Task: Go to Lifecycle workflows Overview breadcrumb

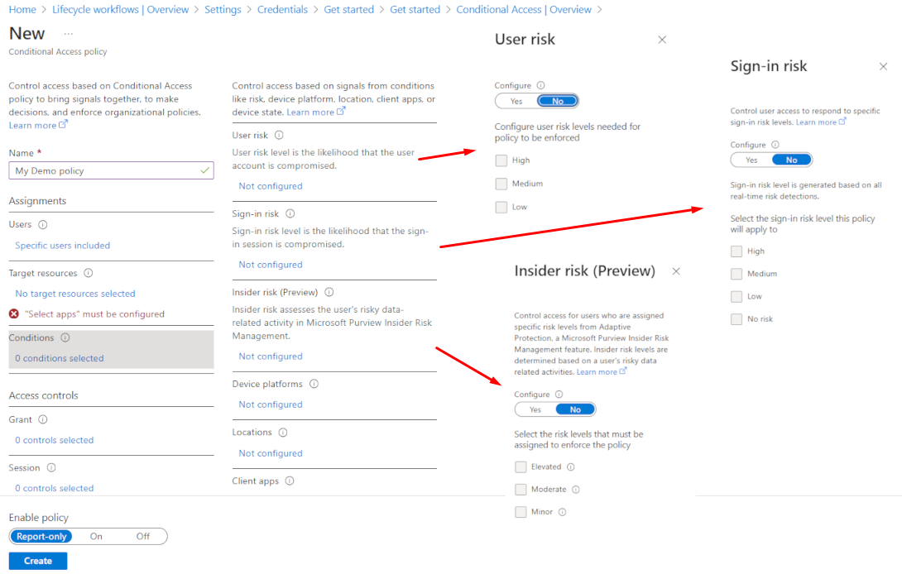Action: [121, 10]
